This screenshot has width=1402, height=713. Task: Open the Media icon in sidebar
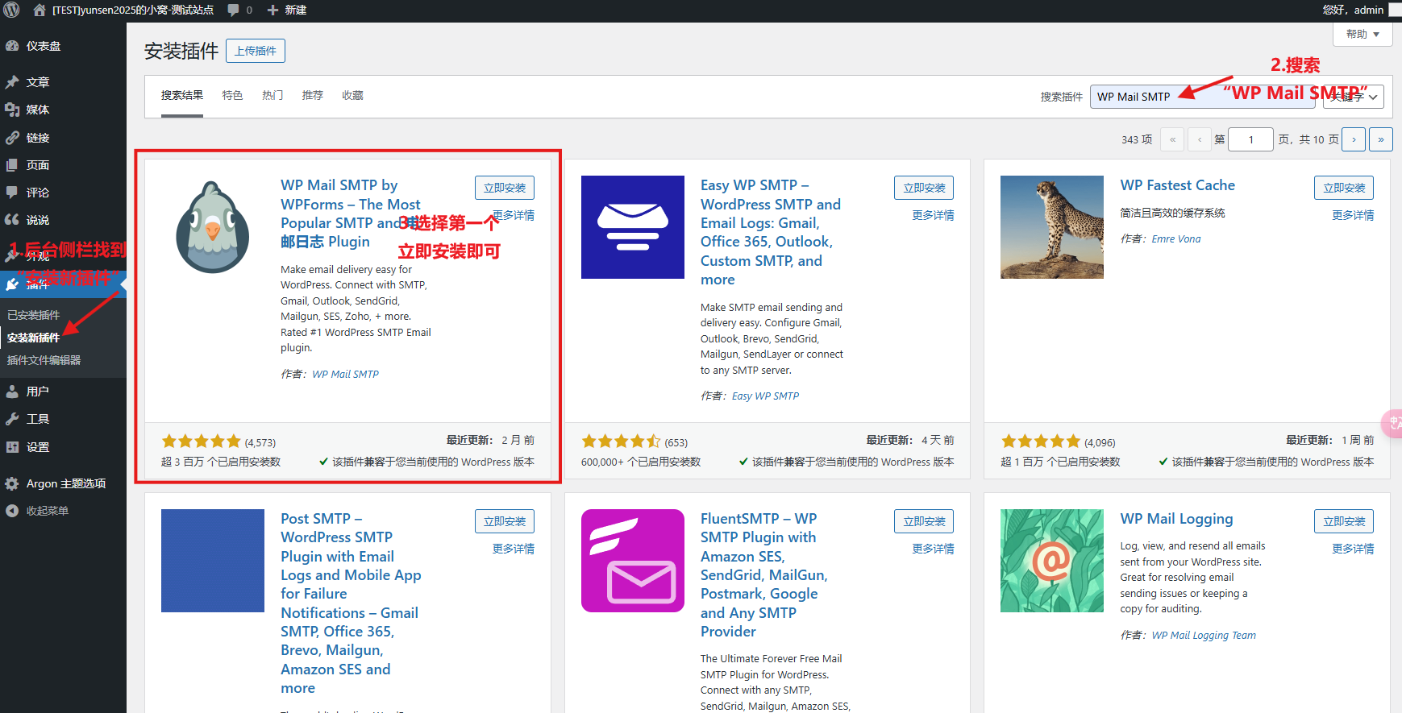(12, 110)
